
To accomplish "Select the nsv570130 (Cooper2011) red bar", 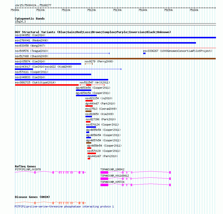I will [x=92, y=153].
